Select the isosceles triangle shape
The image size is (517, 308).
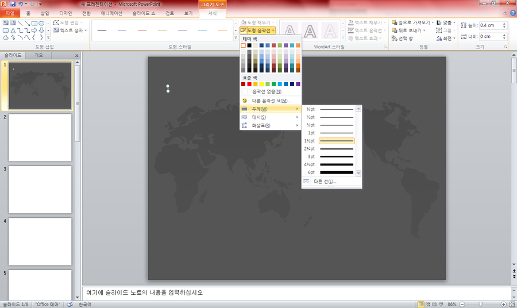click(13, 30)
